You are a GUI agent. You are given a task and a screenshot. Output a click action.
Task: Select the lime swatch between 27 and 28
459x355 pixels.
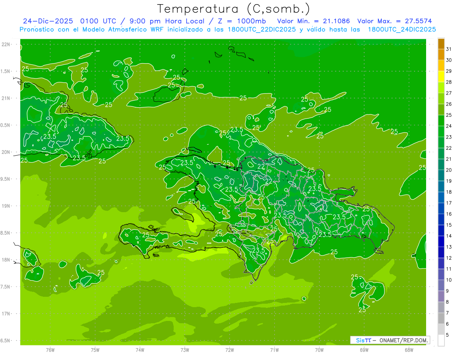[441, 87]
